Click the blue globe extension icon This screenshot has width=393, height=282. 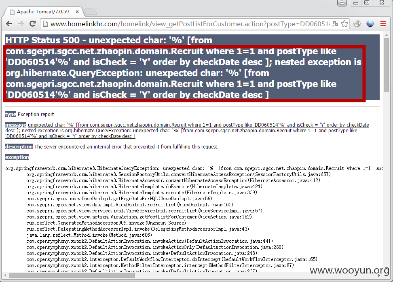tap(370, 23)
